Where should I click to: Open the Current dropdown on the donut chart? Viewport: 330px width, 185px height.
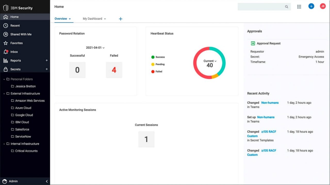point(209,61)
